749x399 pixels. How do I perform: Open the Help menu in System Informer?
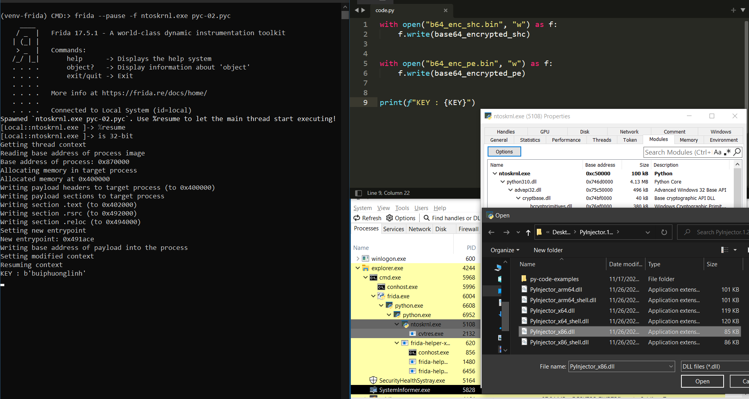pyautogui.click(x=440, y=208)
